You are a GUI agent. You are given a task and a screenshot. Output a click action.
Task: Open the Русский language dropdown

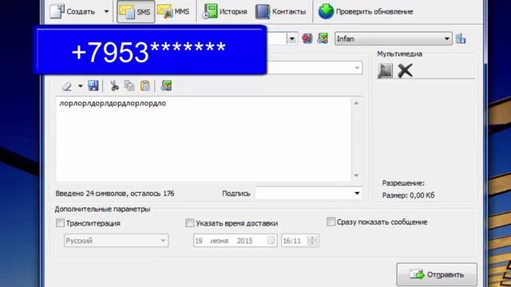pyautogui.click(x=117, y=241)
